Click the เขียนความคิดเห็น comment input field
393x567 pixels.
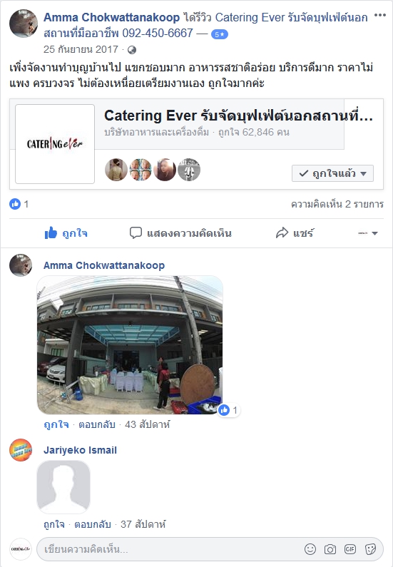[170, 549]
